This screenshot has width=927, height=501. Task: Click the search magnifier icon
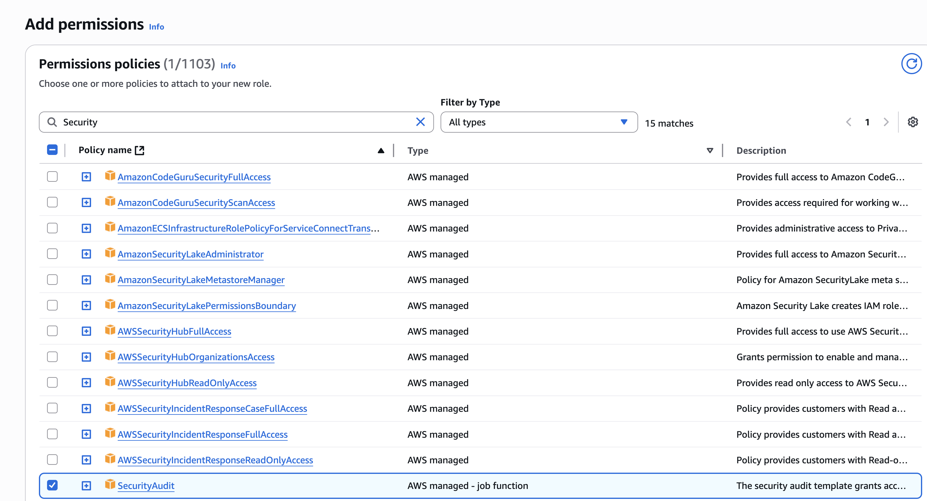(x=52, y=122)
